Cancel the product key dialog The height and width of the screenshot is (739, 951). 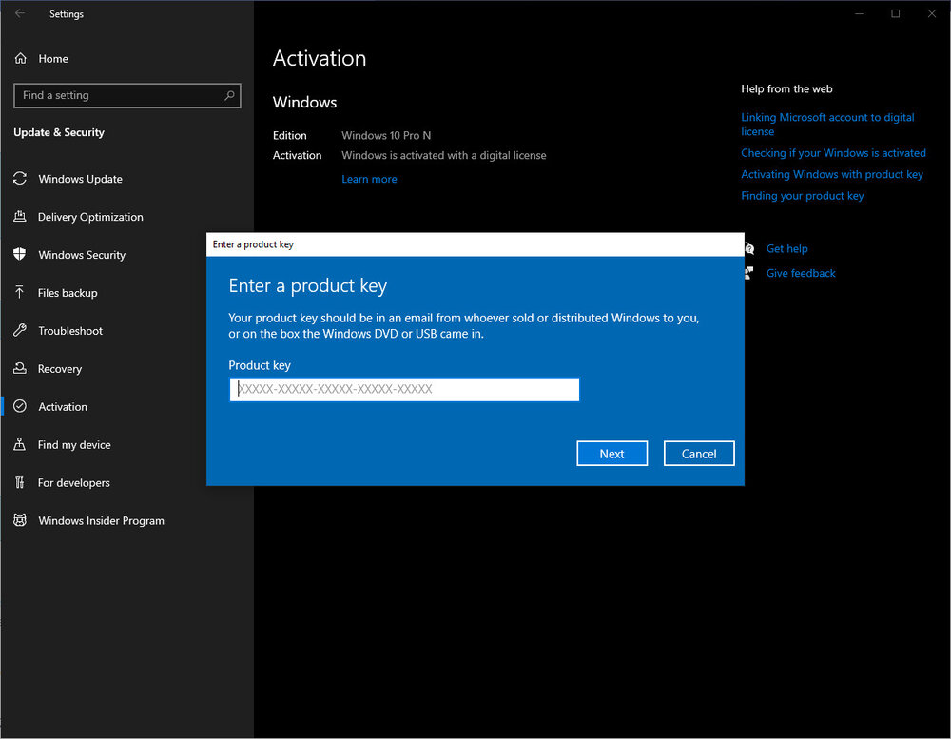pyautogui.click(x=699, y=454)
